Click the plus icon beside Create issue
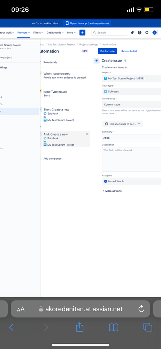161x349 pixels. click(97, 60)
